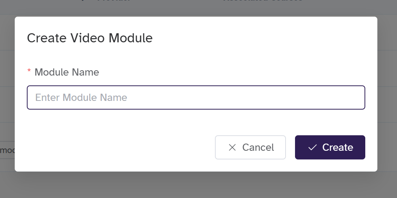This screenshot has width=397, height=198.
Task: Click the checkmark icon on Create button
Action: point(312,147)
